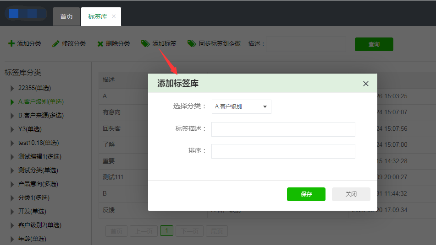This screenshot has height=245, width=436.
Task: Expand the 22355(单选) category arrow
Action: coord(12,88)
